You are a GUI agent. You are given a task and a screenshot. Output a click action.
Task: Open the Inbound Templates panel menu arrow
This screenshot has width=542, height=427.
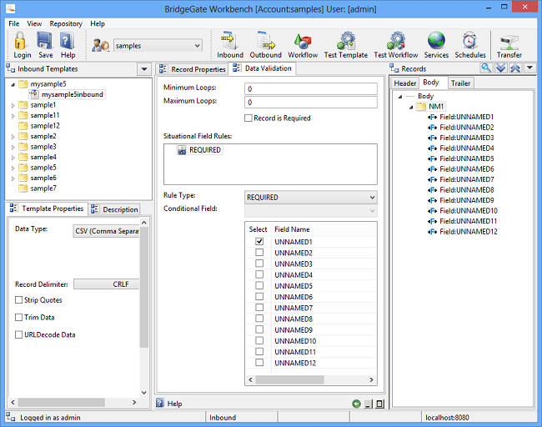click(144, 69)
